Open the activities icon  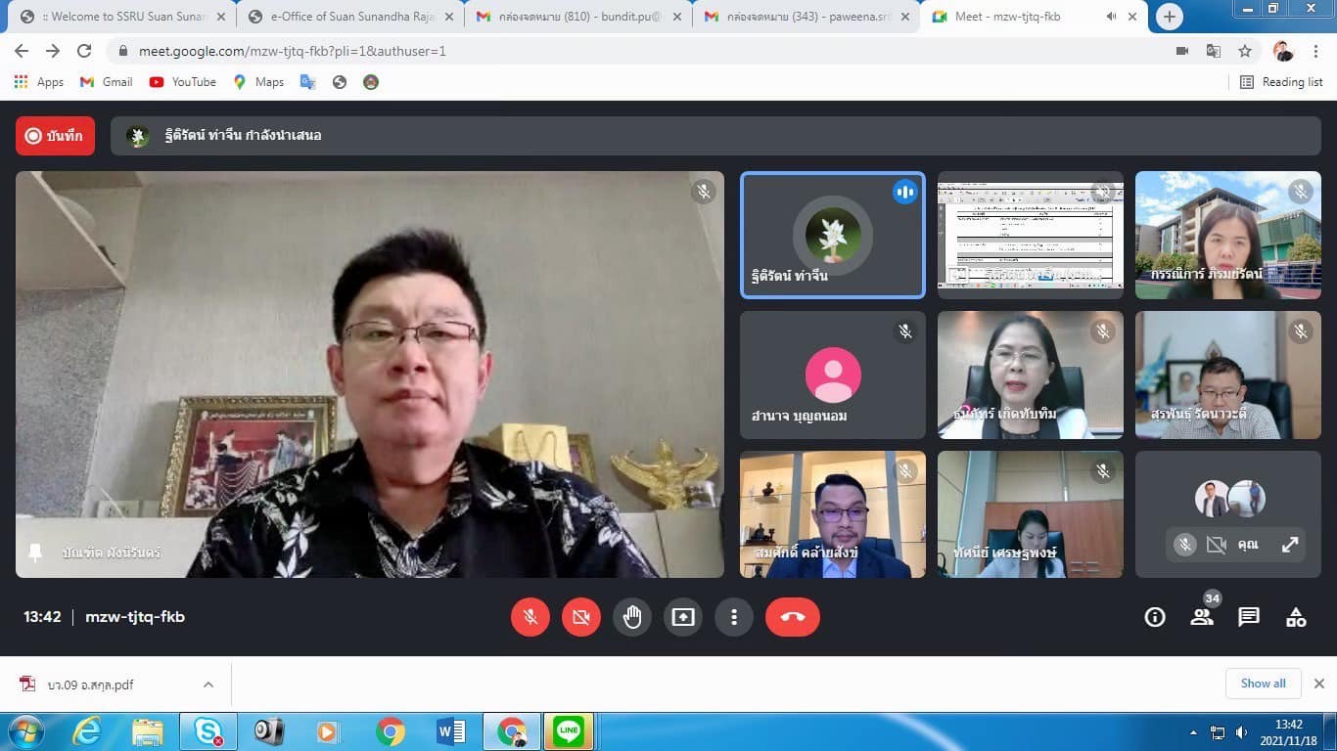pyautogui.click(x=1296, y=617)
